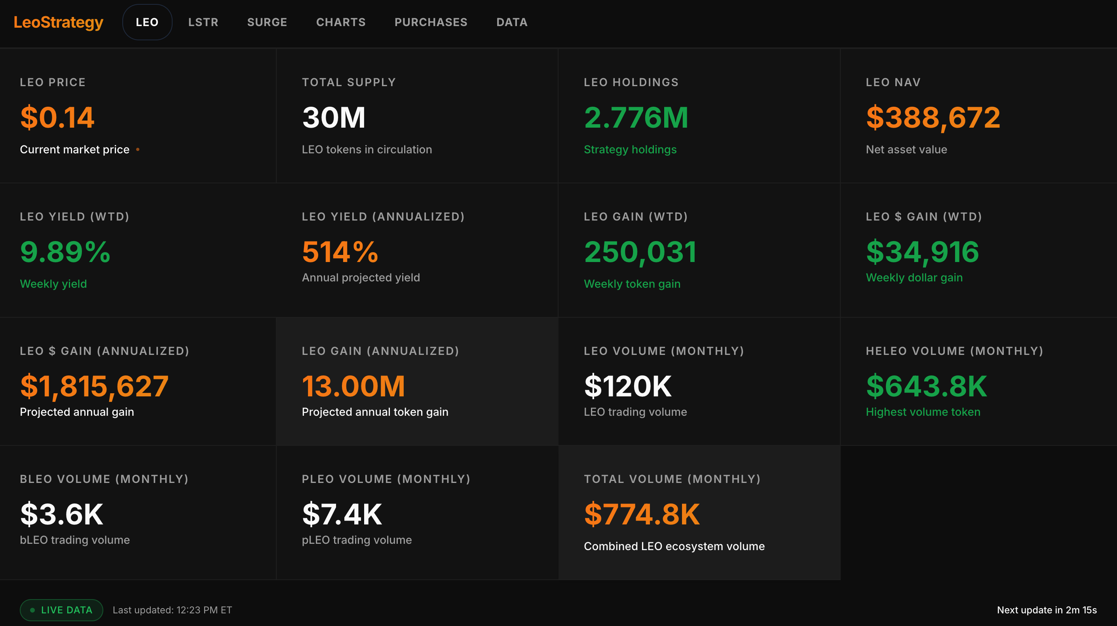The height and width of the screenshot is (626, 1117).
Task: Open the LEO Holdings 2.776M card
Action: tap(698, 115)
